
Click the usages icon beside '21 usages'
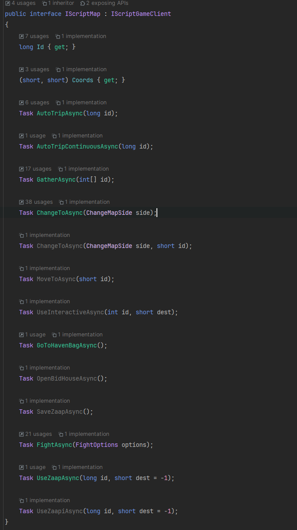tap(21, 434)
